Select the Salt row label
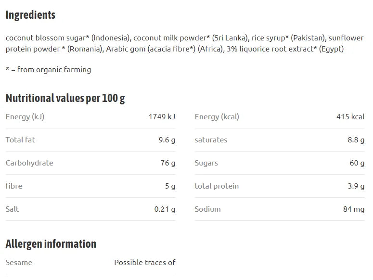 (x=12, y=209)
